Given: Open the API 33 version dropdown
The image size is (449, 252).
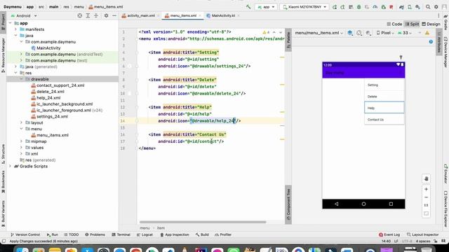Looking at the screenshot, I should point(405,33).
